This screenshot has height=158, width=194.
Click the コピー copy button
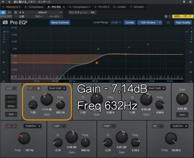pyautogui.click(x=38, y=16)
